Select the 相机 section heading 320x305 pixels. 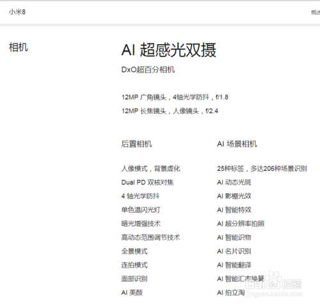(x=19, y=47)
